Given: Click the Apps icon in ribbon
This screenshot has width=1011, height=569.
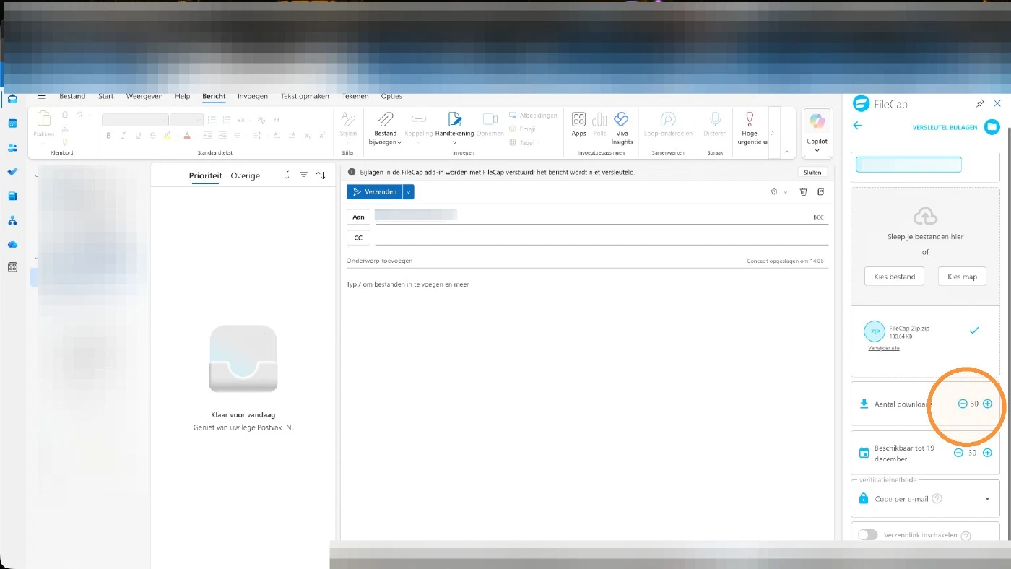Looking at the screenshot, I should 578,124.
